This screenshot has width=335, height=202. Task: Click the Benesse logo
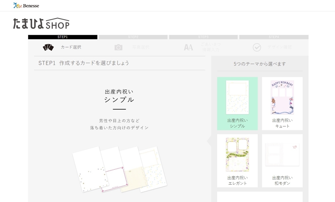point(26,5)
